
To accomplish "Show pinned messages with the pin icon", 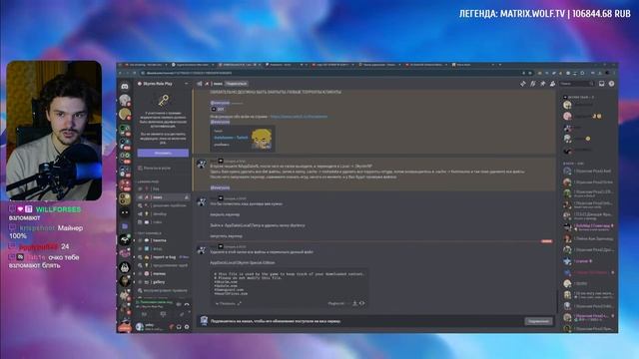I will pos(542,84).
